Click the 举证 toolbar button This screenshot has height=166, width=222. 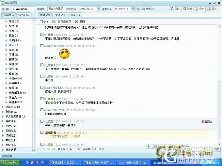click(175, 9)
